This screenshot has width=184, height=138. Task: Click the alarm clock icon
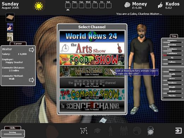(x=150, y=131)
